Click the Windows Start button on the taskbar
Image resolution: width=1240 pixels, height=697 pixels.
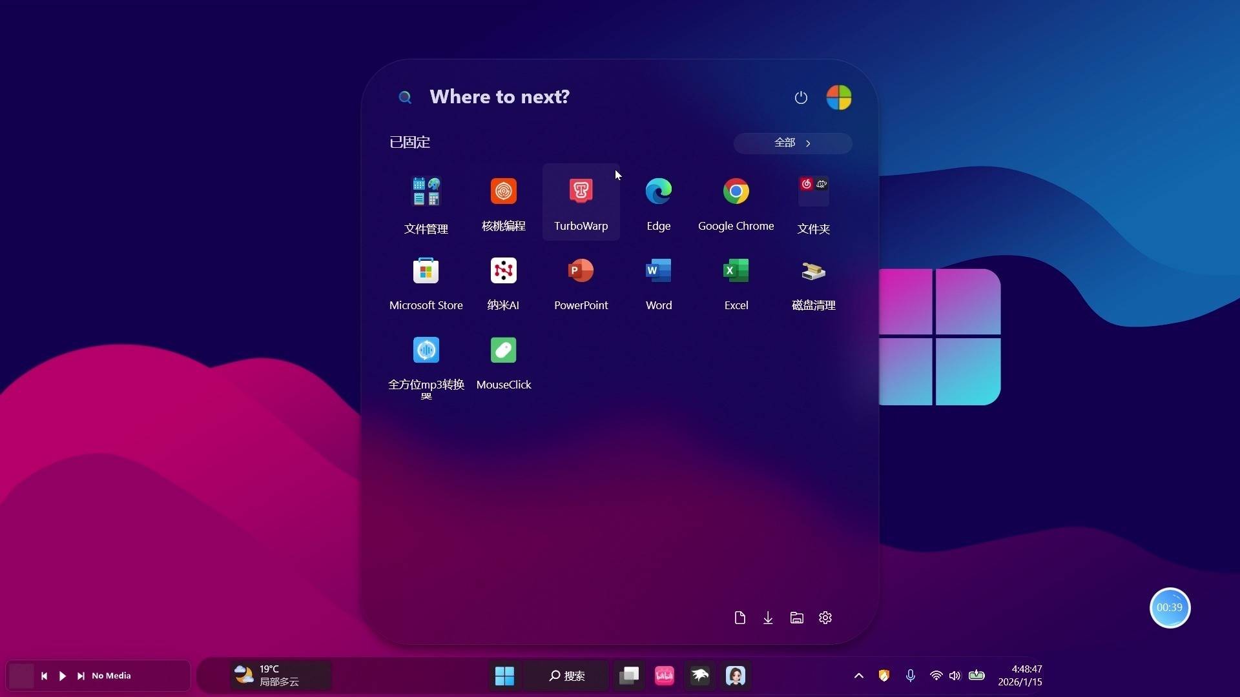coord(504,676)
